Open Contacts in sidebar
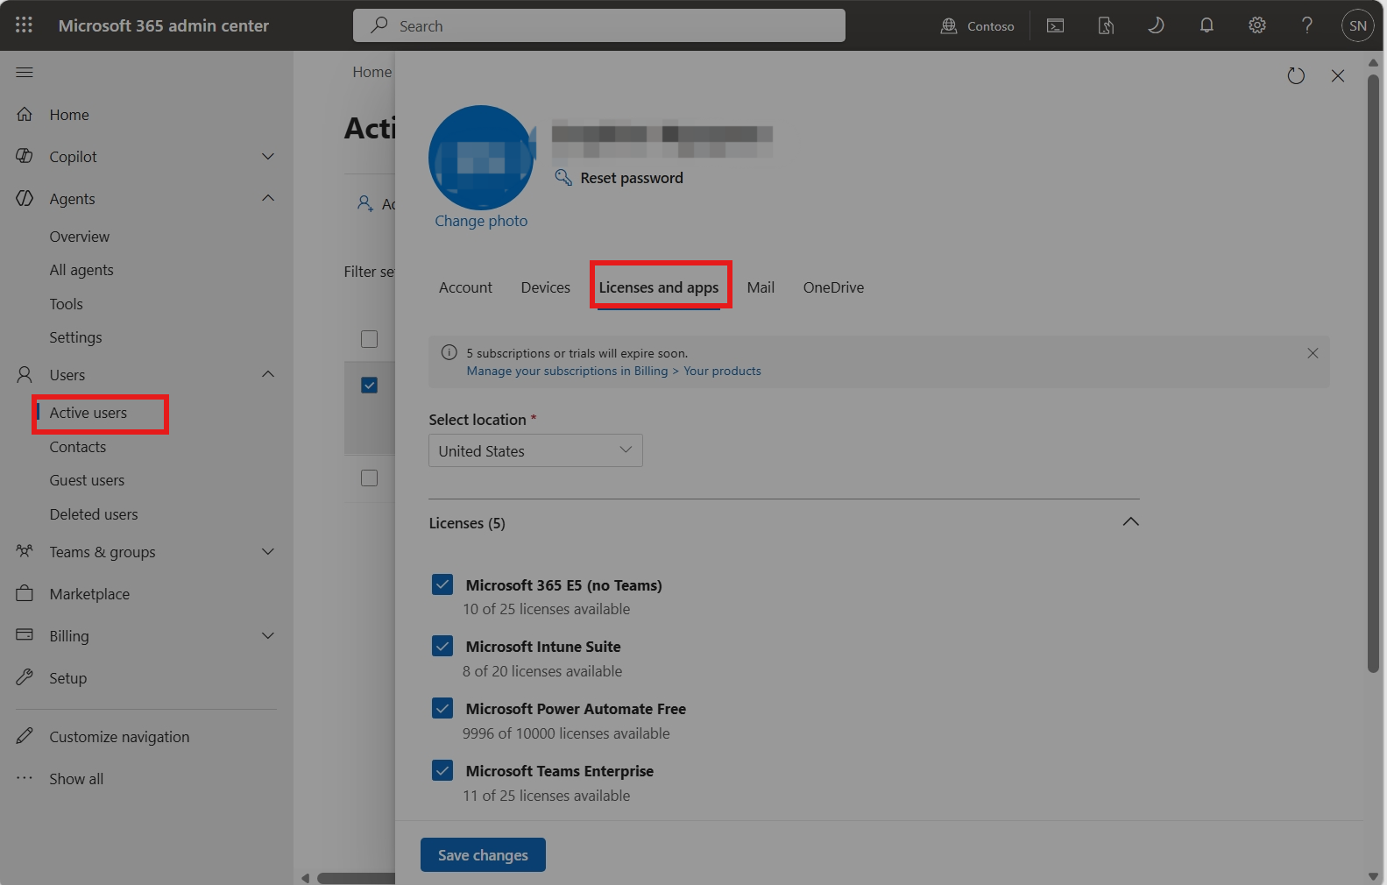Screen dimensions: 1387x885 pyautogui.click(x=78, y=447)
